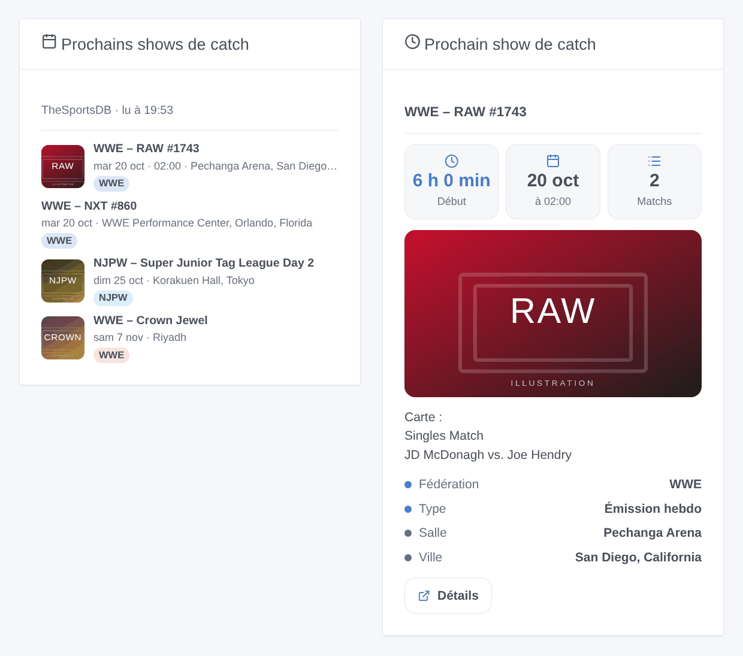
Task: Click the WWE – RAW #1743 heading in right panel
Action: click(x=466, y=112)
